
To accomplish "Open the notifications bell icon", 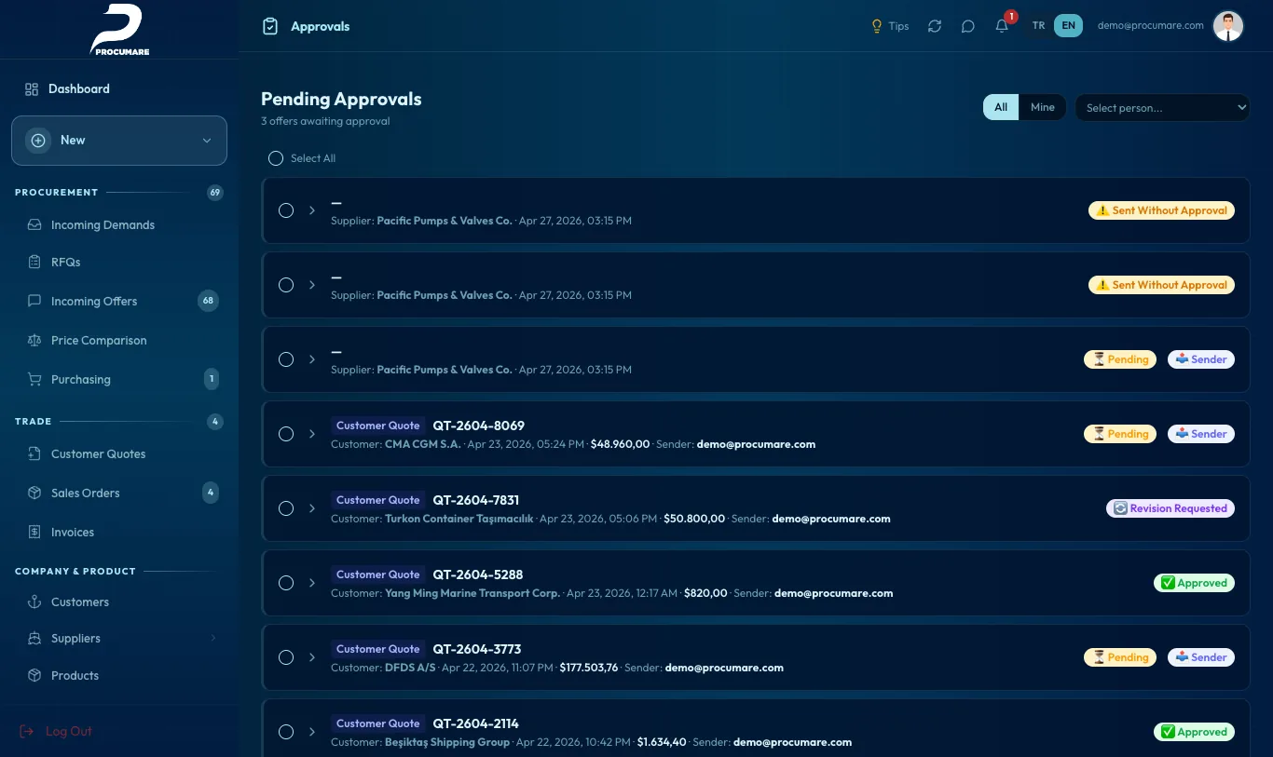I will 1002,26.
